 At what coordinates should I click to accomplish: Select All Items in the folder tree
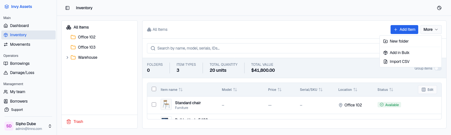[x=99, y=27]
